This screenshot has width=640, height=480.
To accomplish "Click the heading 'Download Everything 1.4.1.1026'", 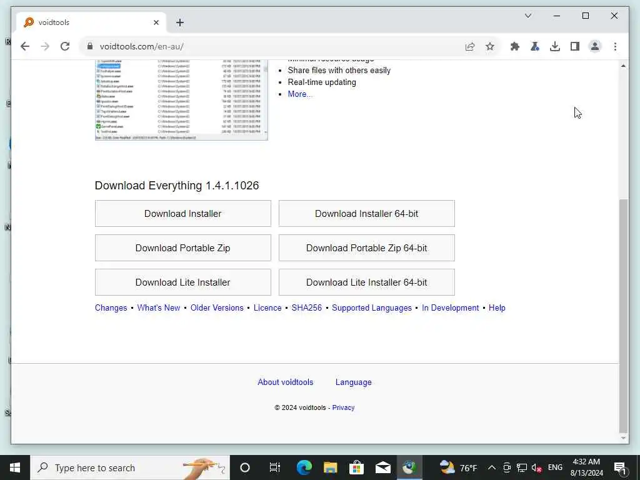I will [177, 186].
